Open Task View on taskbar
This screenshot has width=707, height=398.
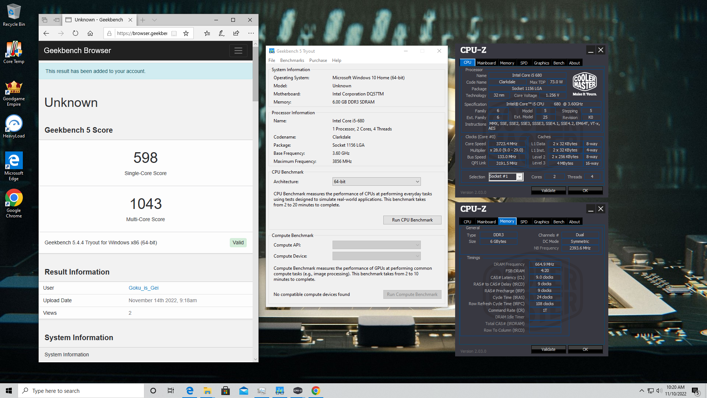point(170,391)
